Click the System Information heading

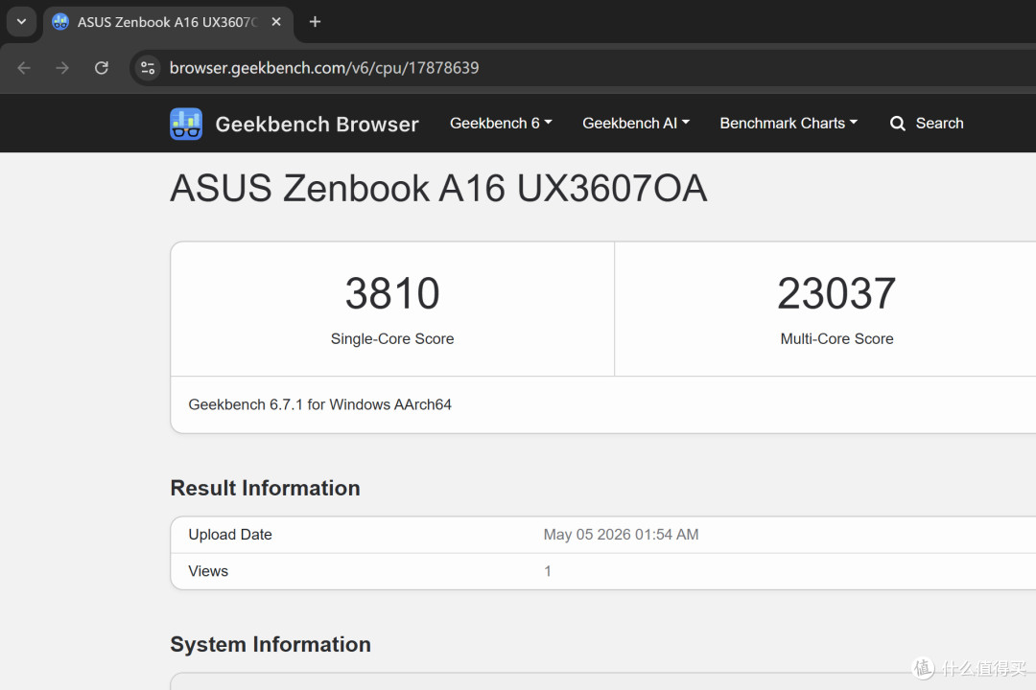tap(271, 644)
